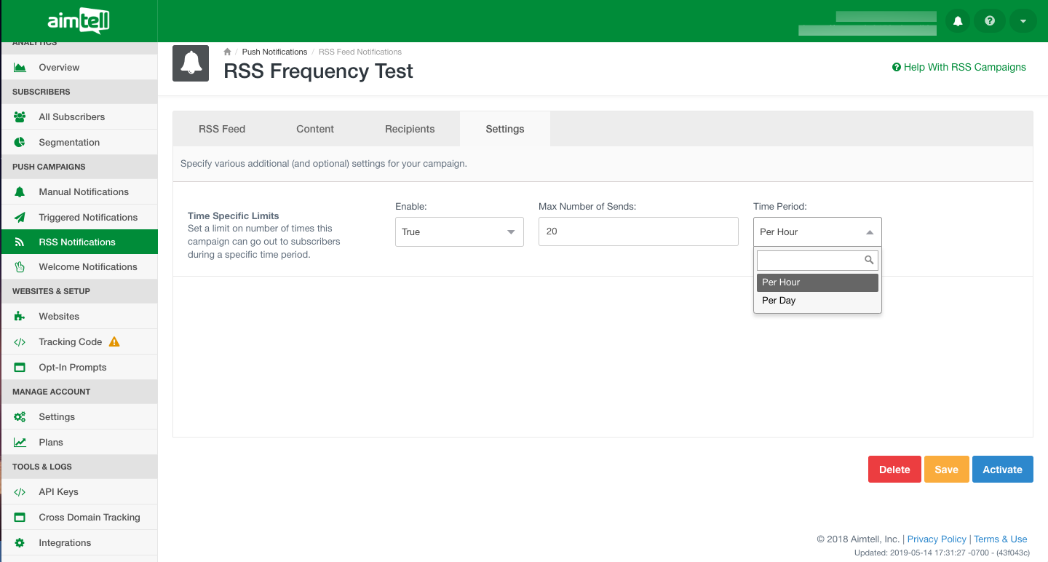
Task: Click the large bell campaign icon
Action: pos(191,63)
